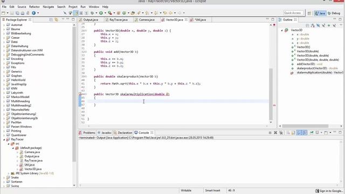Click Scroll Lock icon in Console toolbar
Screen dimensions: 345x194
(293, 133)
